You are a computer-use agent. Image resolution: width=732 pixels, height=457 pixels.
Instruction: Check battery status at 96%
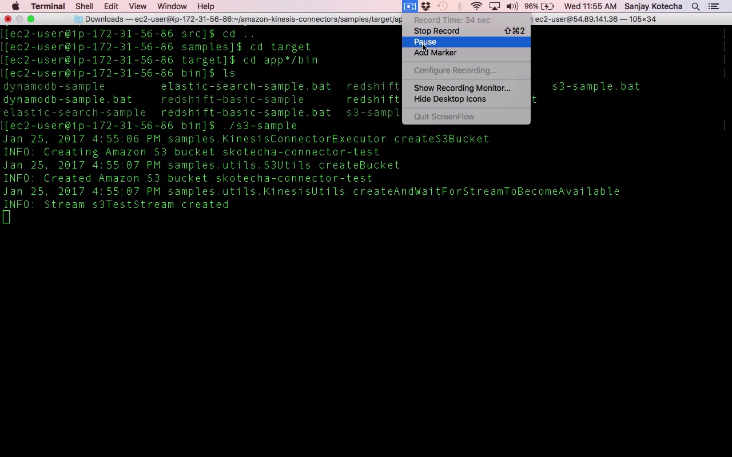click(539, 6)
